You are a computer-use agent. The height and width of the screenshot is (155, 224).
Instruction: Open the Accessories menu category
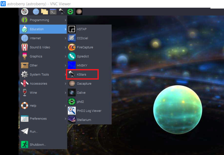pyautogui.click(x=43, y=84)
